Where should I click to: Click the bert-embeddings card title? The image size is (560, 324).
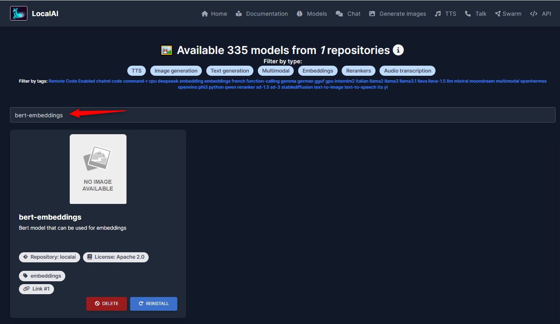coord(50,217)
